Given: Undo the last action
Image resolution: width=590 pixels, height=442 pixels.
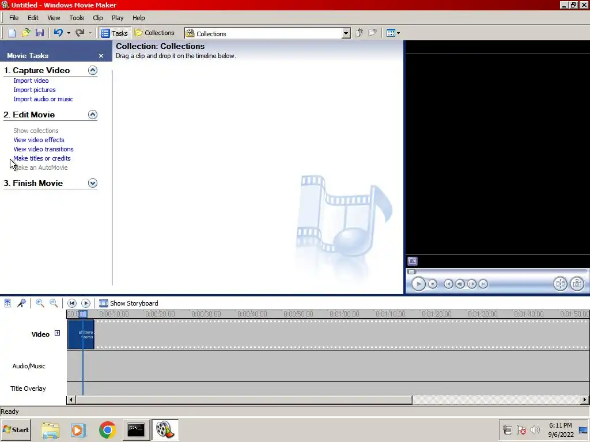Looking at the screenshot, I should pyautogui.click(x=58, y=33).
